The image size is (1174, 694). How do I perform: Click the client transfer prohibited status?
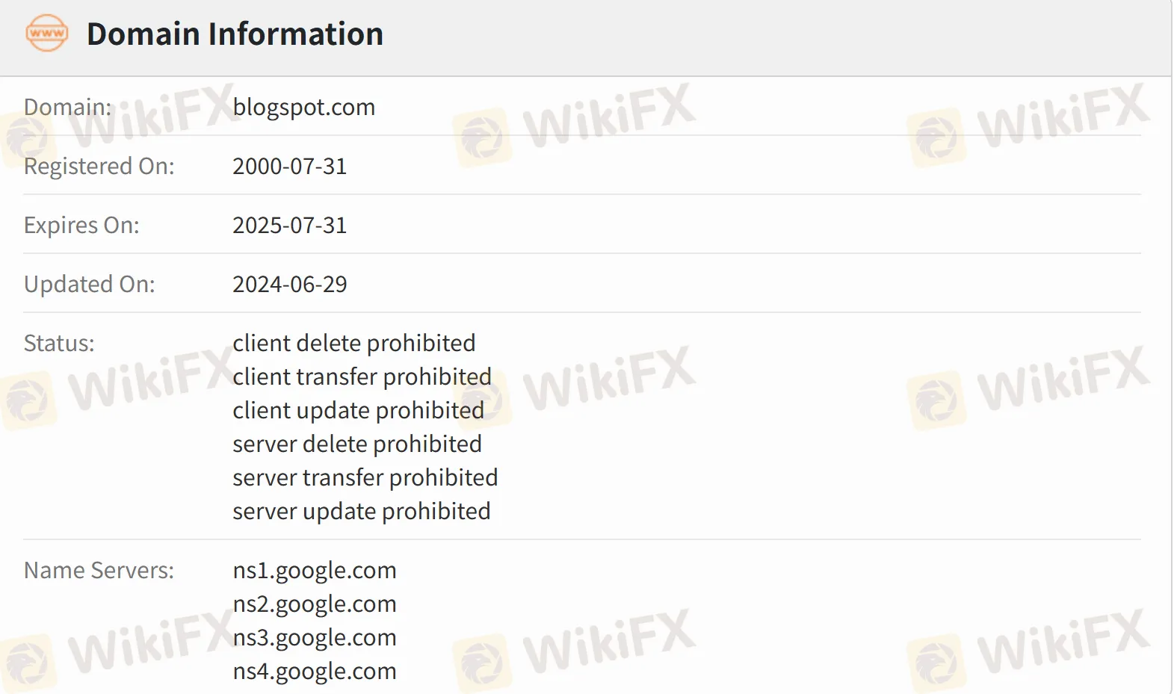tap(362, 377)
